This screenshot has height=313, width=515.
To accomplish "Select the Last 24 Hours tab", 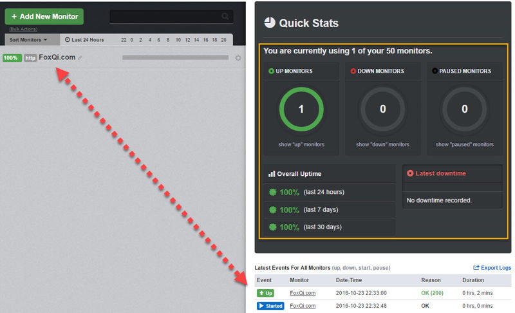I will tap(84, 40).
